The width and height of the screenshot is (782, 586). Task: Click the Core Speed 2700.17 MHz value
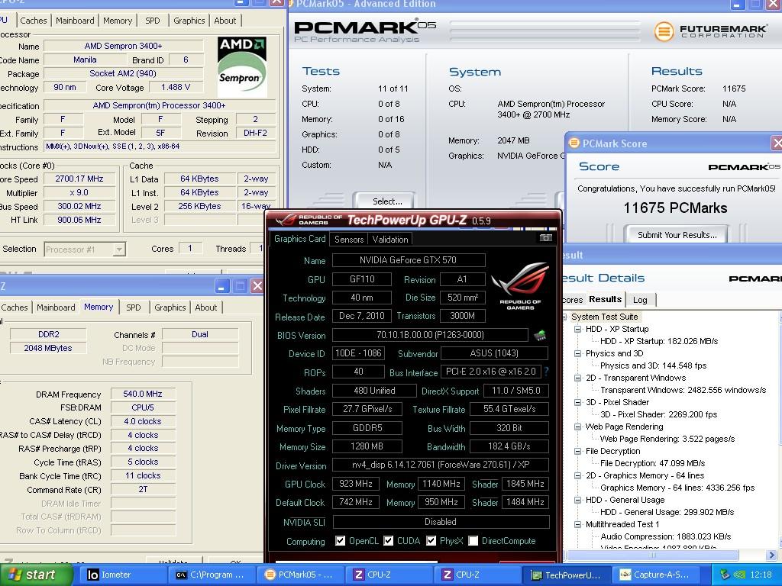[x=79, y=179]
